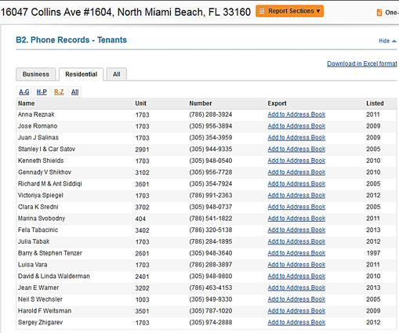This screenshot has height=333, width=399.
Task: Add Sergey Zhigarev to Address Book
Action: 296,323
